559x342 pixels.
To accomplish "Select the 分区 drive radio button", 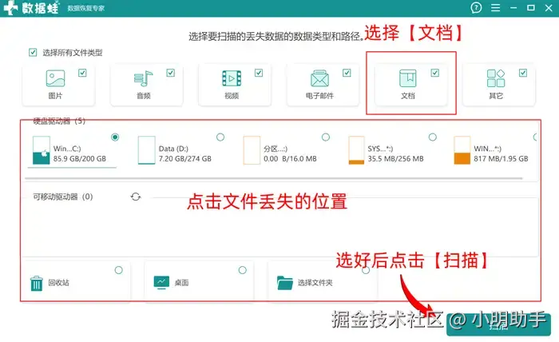I will (326, 137).
